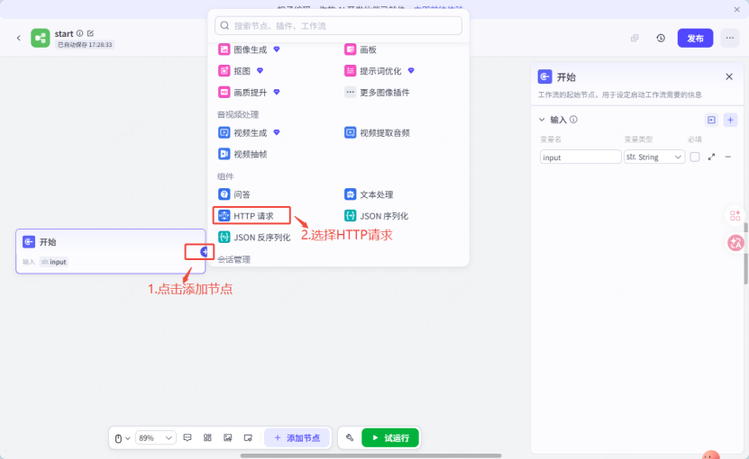Viewport: 749px width, 459px height.
Task: Open version history clock icon
Action: tap(661, 38)
